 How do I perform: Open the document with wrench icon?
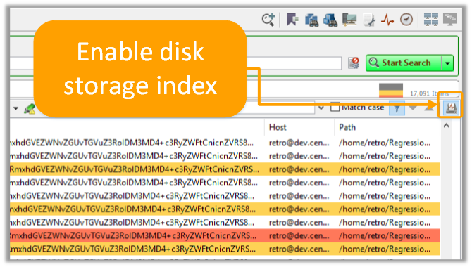click(x=369, y=20)
